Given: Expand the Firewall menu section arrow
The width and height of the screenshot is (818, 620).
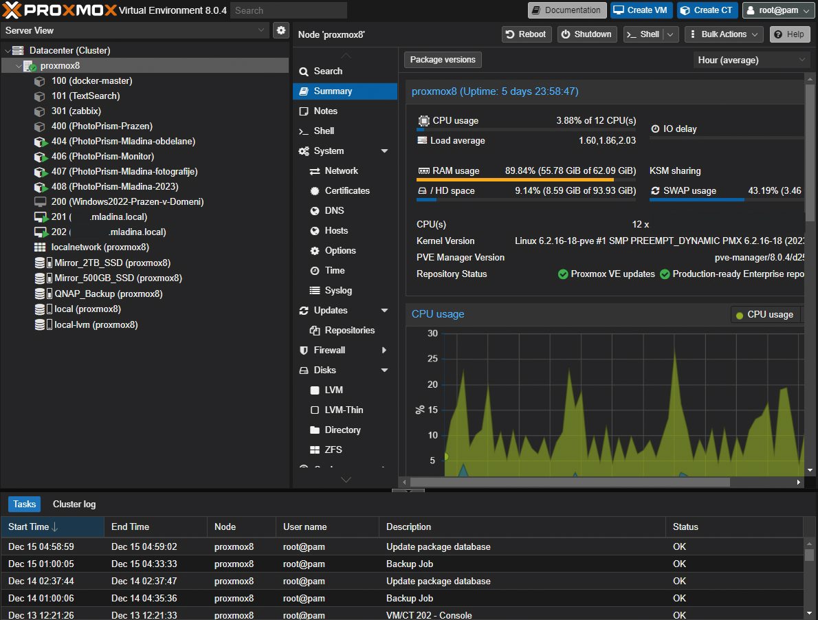Looking at the screenshot, I should pyautogui.click(x=384, y=351).
